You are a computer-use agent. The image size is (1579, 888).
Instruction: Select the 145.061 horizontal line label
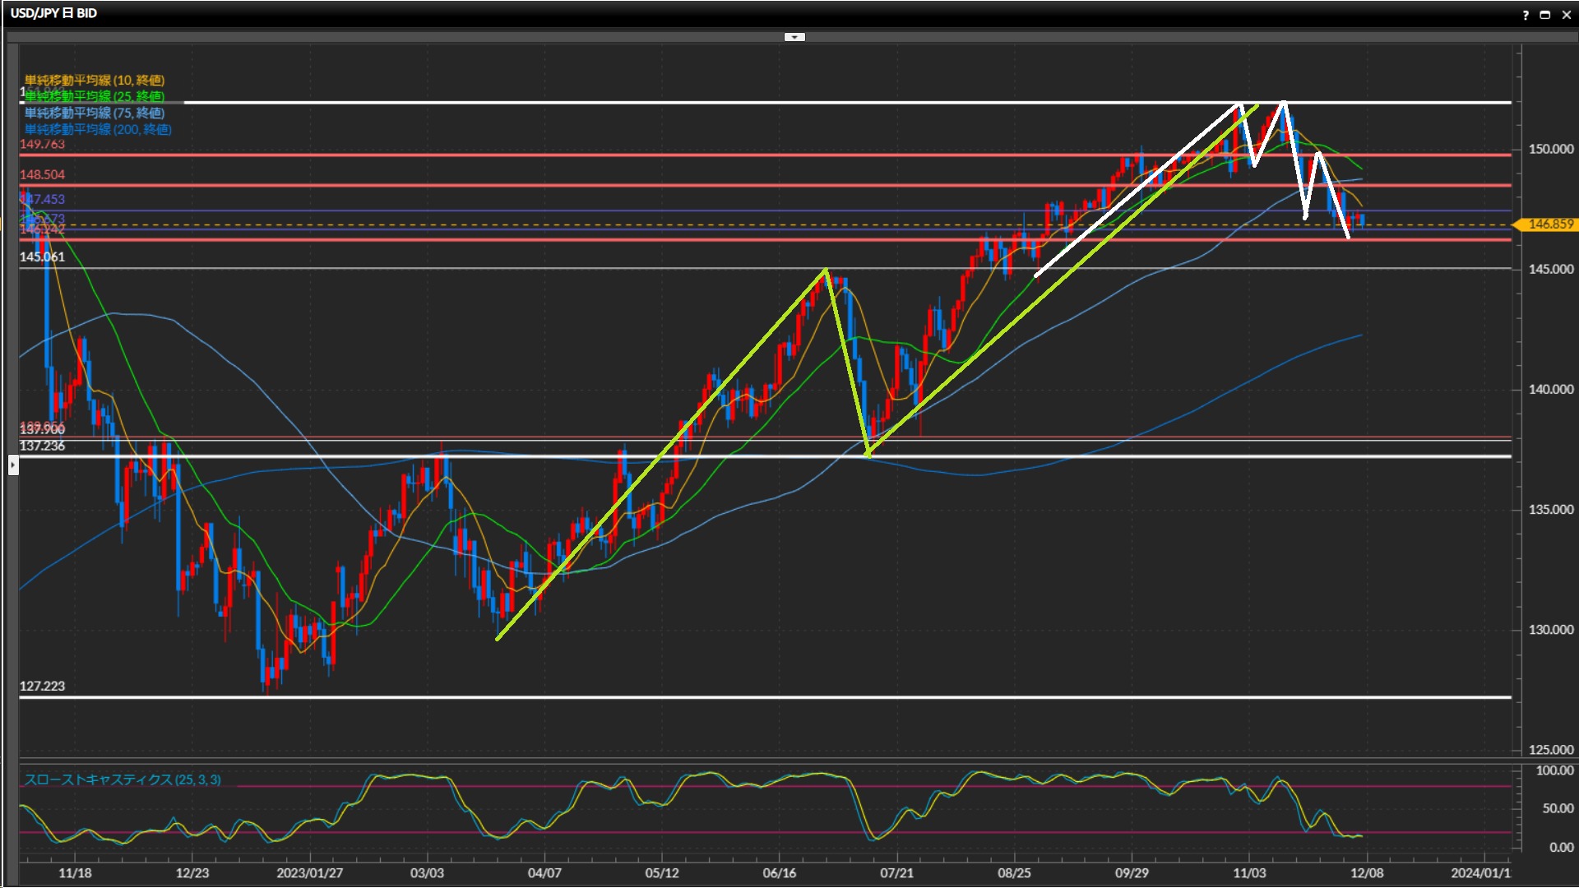click(42, 257)
